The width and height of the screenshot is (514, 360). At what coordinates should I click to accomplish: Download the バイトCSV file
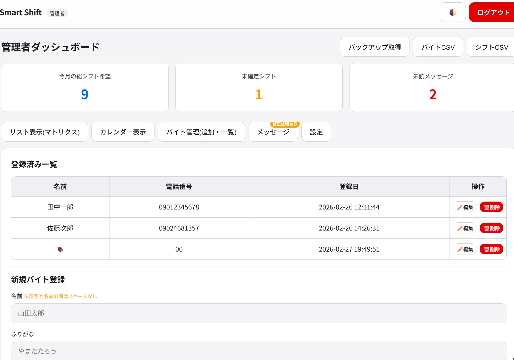(438, 47)
